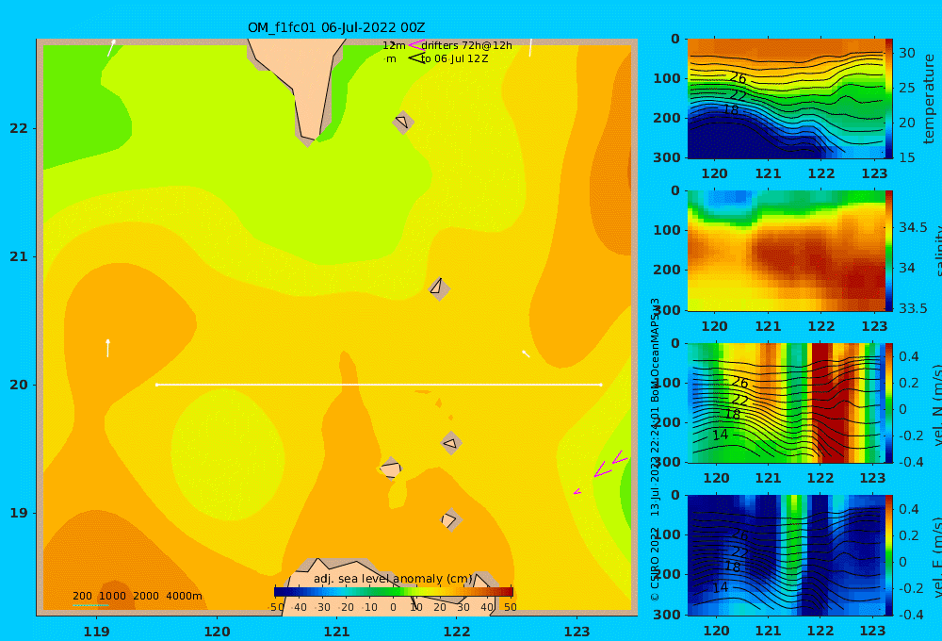Screen dimensions: 942x641
Task: Click the 34.5 tick on the salinity colorbar
Action: [x=913, y=227]
